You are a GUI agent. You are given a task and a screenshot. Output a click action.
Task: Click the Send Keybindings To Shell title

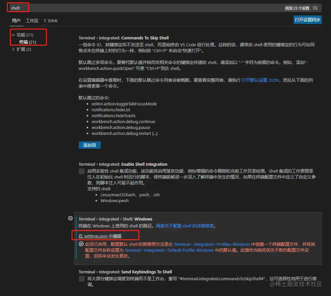(x=125, y=272)
